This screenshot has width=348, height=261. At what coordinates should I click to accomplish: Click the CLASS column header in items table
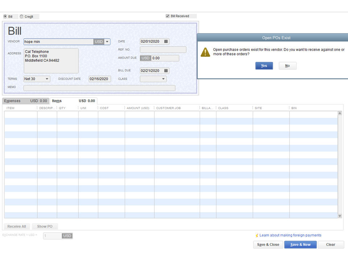point(223,108)
